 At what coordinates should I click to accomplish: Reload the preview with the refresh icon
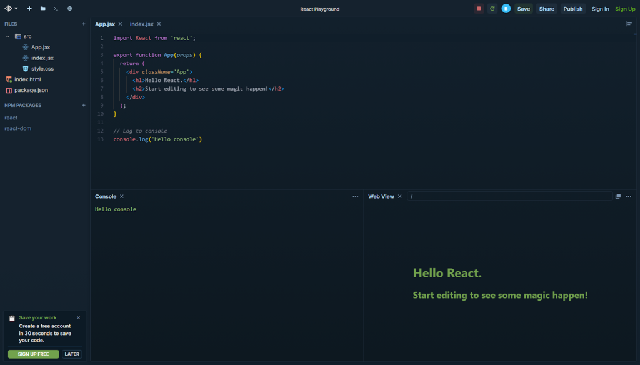[x=492, y=8]
